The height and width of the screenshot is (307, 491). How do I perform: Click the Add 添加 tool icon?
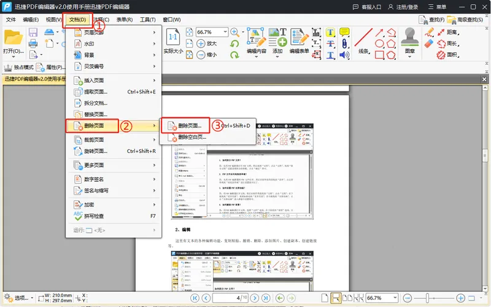click(x=277, y=37)
